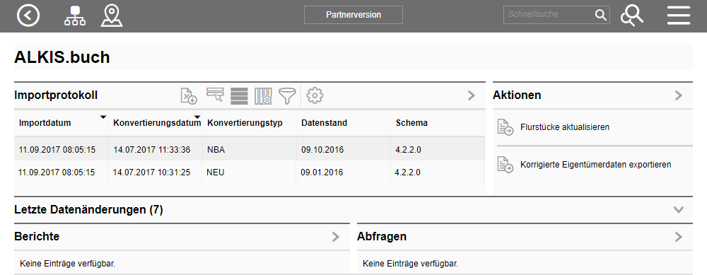Expand the Importprotokoll panel chevron
This screenshot has height=275, width=707.
click(471, 95)
